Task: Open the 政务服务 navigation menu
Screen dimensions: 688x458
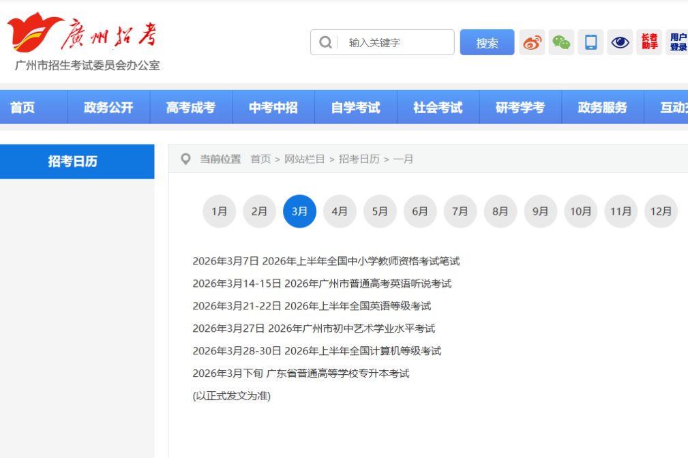Action: [603, 108]
